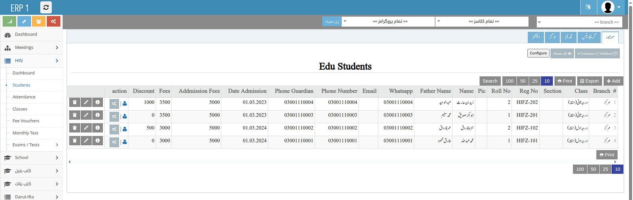Show 25 rows using bottom page-size button

pos(605,169)
